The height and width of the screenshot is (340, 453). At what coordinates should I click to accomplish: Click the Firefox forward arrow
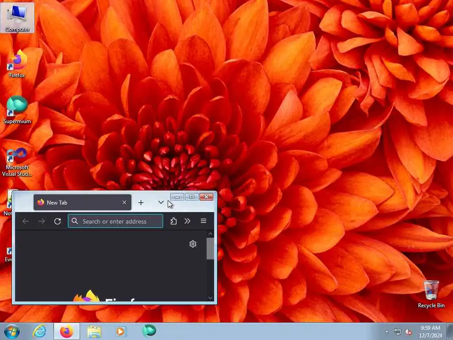click(x=42, y=221)
